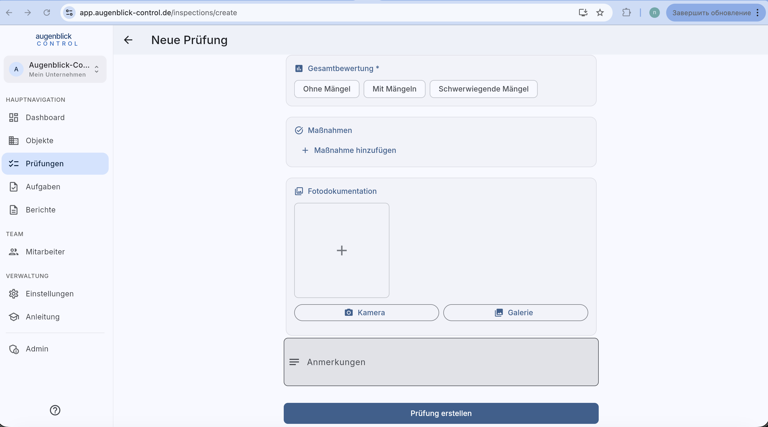Open Einstellungen
Viewport: 768px width, 427px height.
click(x=55, y=294)
